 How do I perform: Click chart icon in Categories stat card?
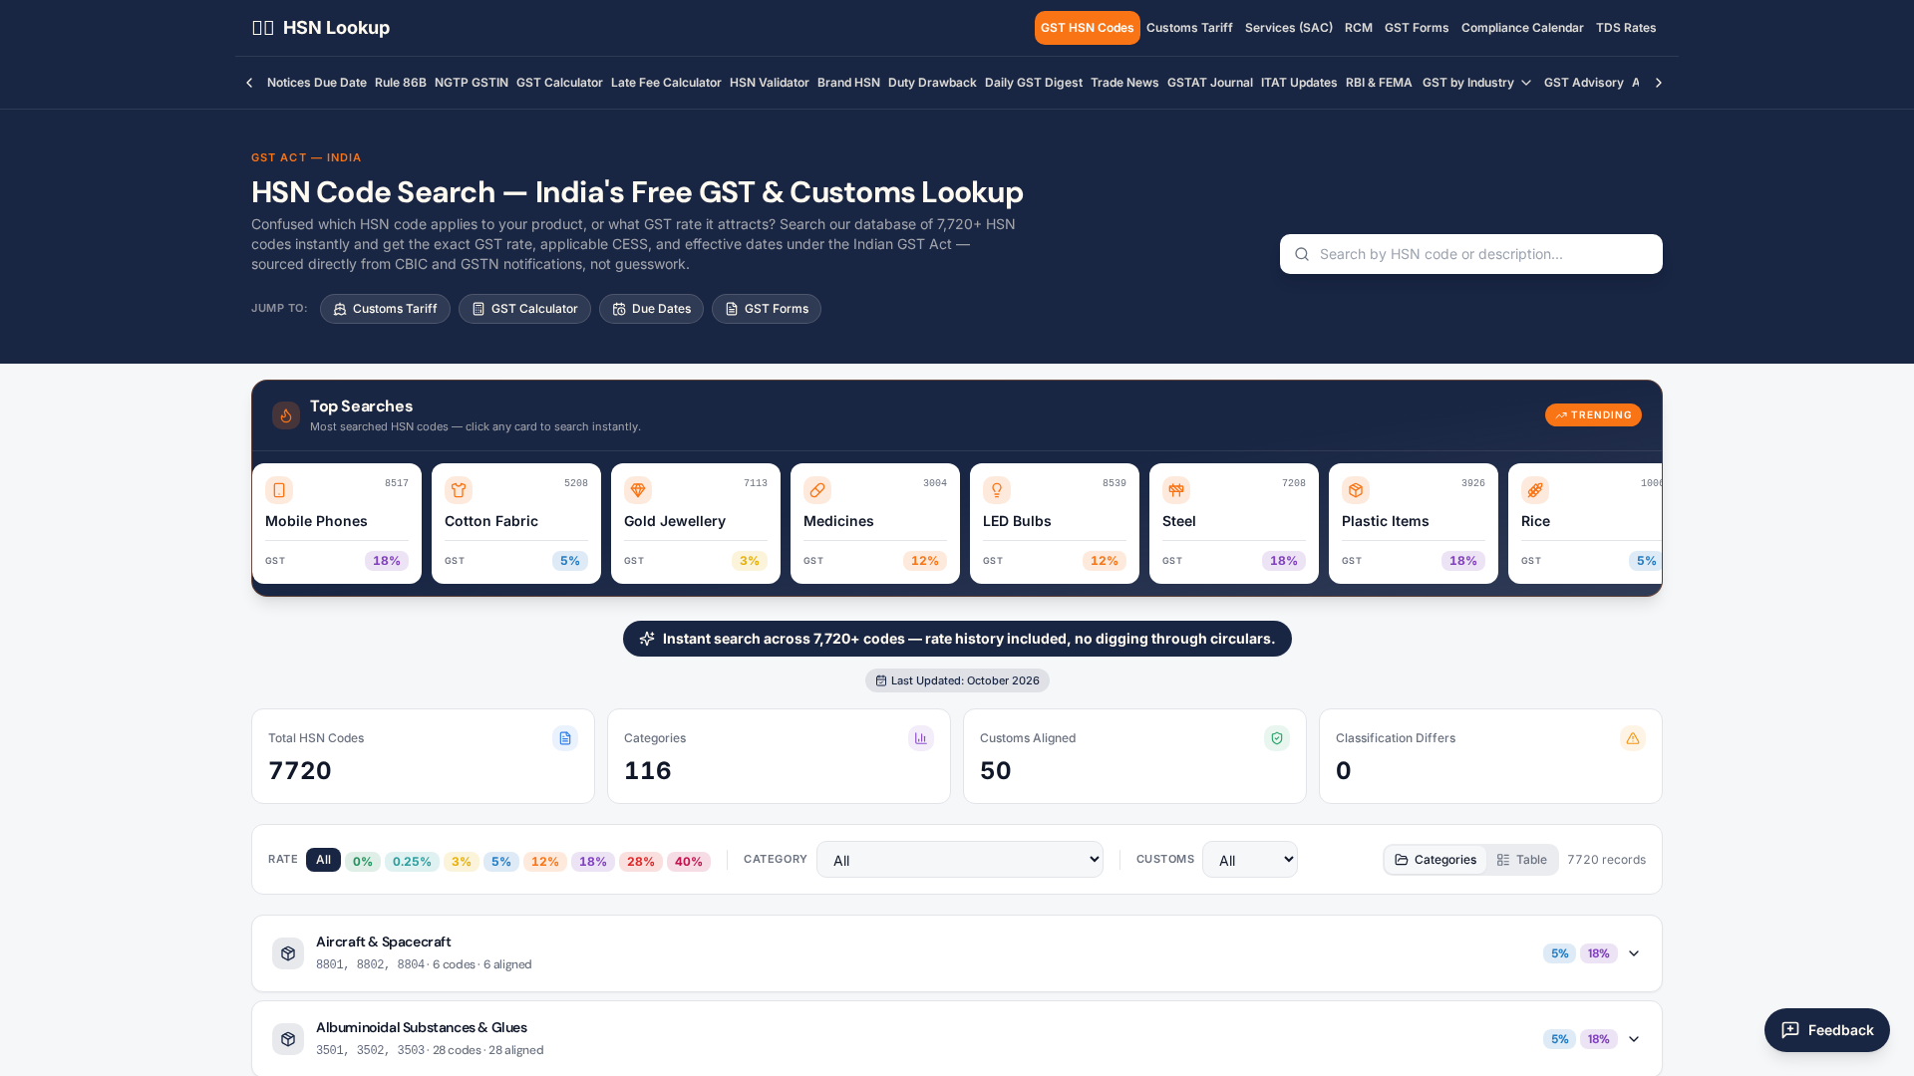point(921,738)
